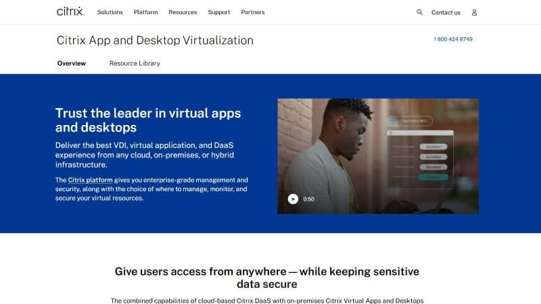541x304 pixels.
Task: Click the Citrix App and Desktop Virtualization title
Action: click(x=155, y=41)
